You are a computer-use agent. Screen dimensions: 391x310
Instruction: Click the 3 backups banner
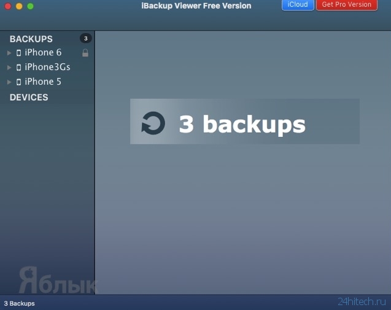[245, 122]
